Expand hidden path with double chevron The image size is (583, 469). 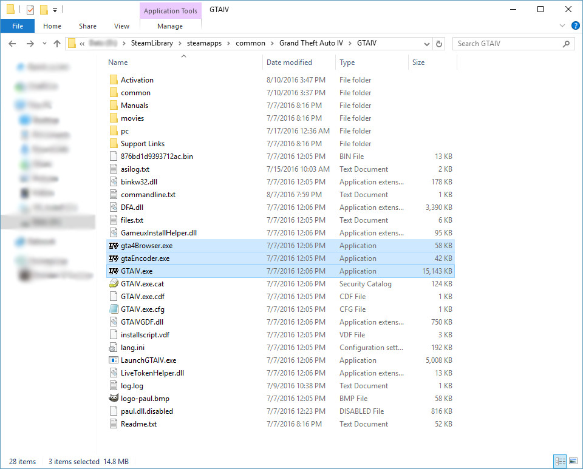pos(82,44)
